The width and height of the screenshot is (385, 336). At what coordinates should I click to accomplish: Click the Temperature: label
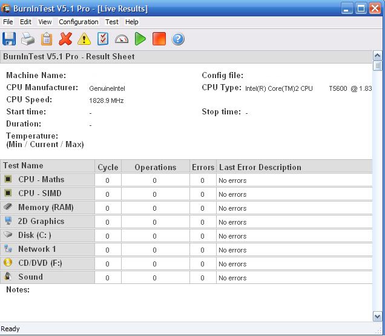coord(32,136)
